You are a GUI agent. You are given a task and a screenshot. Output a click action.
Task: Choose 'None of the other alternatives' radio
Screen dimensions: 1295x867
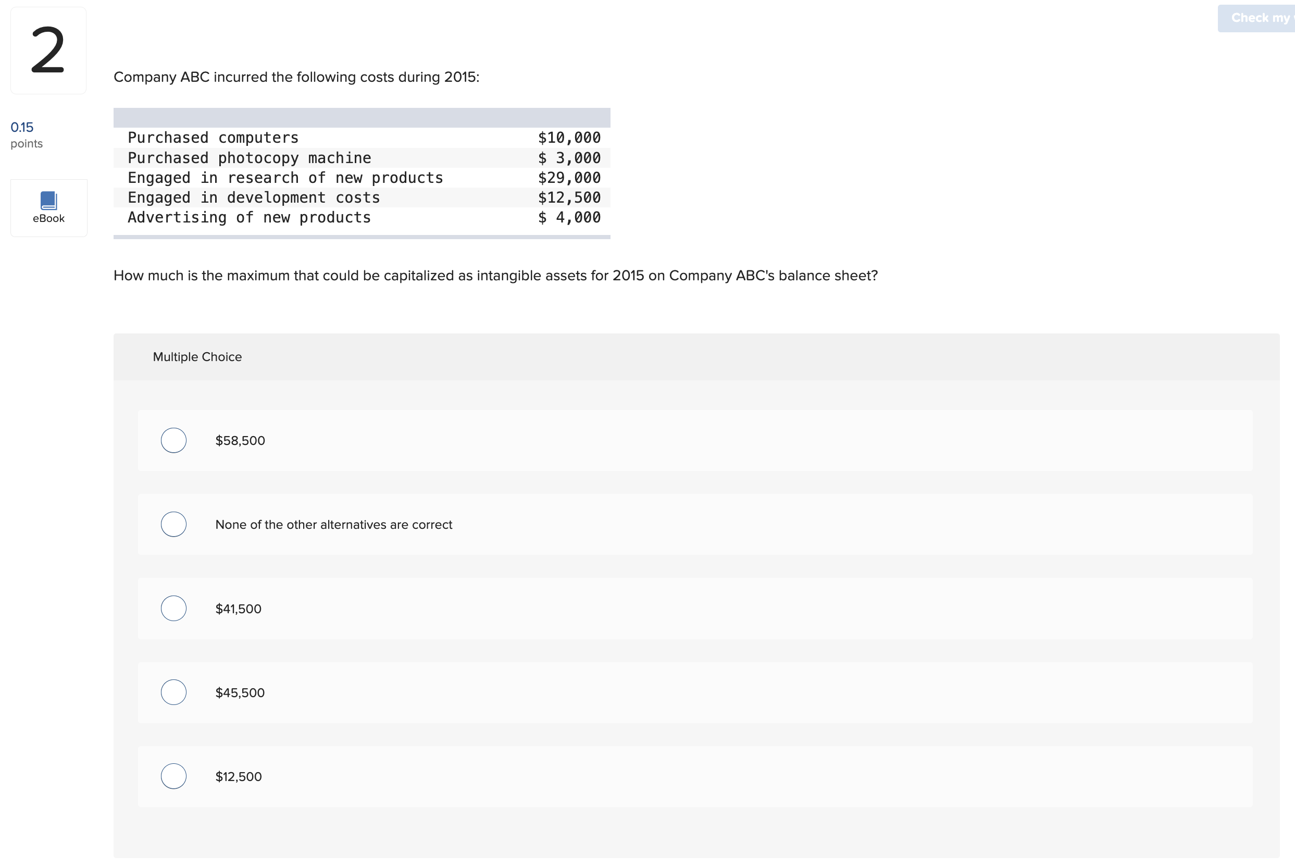pos(173,524)
